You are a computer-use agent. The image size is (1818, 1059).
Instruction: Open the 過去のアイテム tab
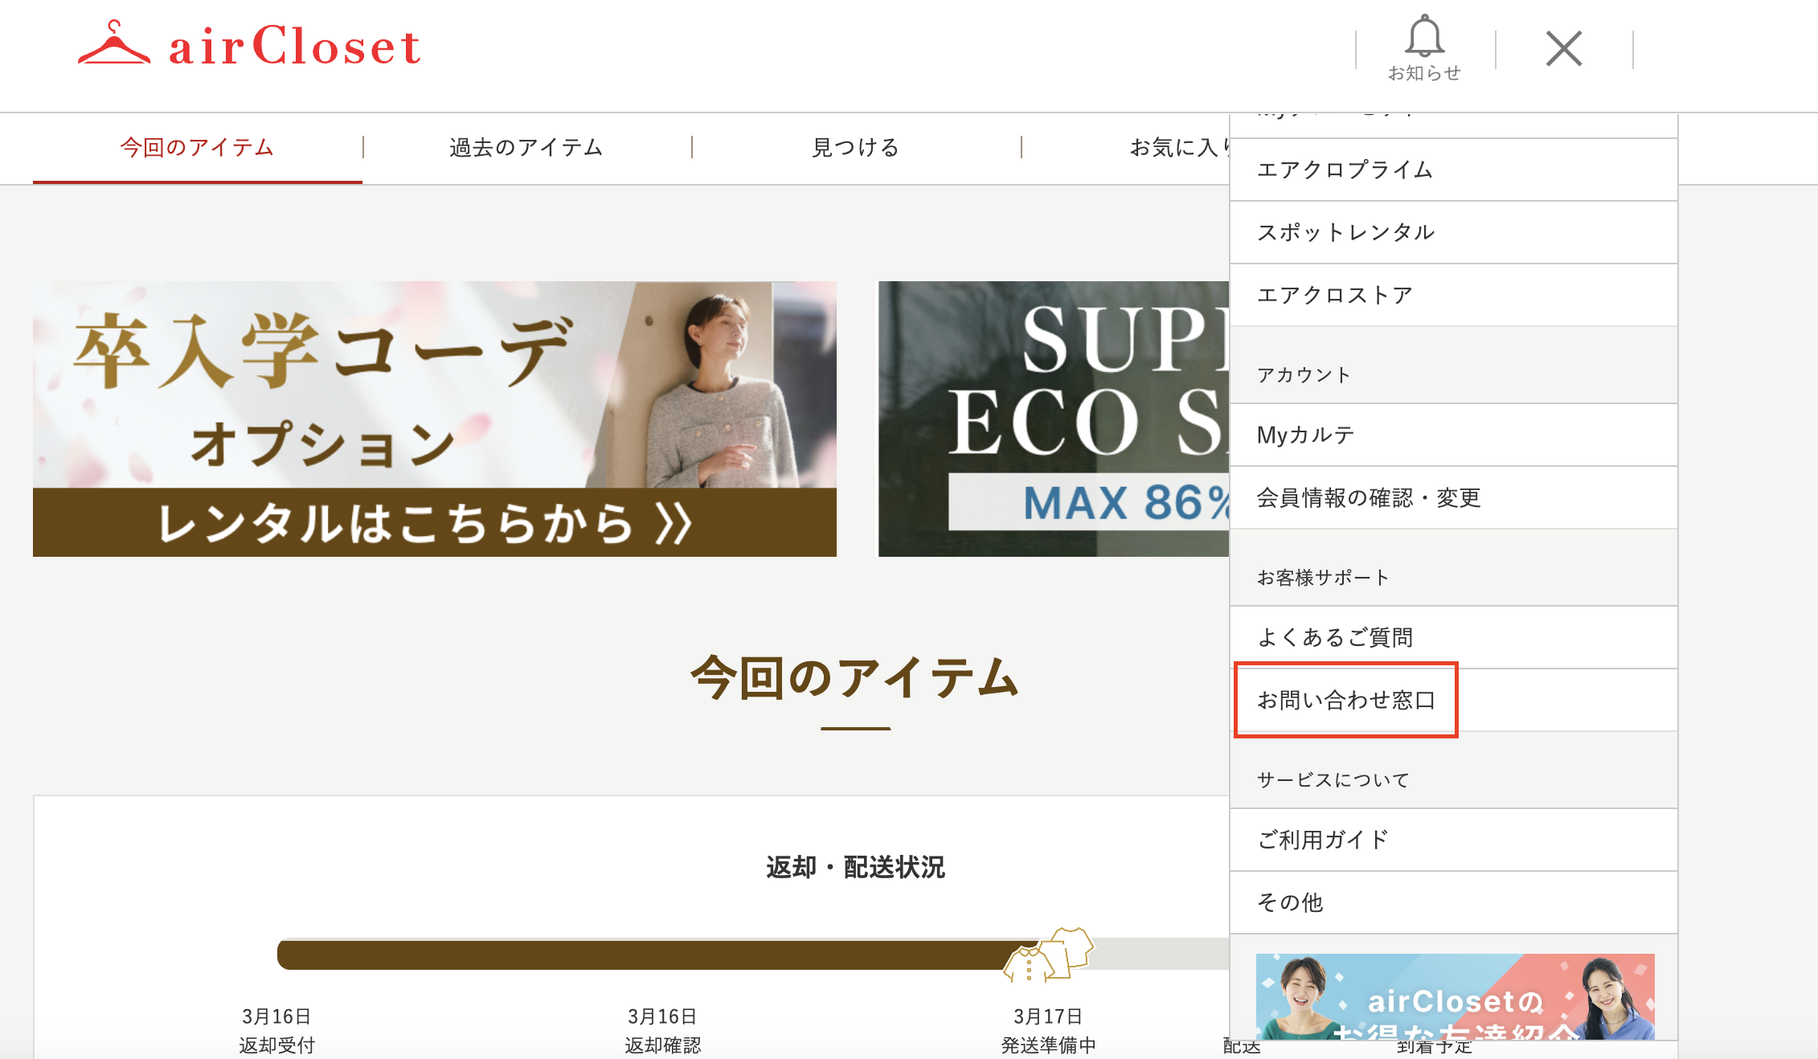click(x=526, y=148)
